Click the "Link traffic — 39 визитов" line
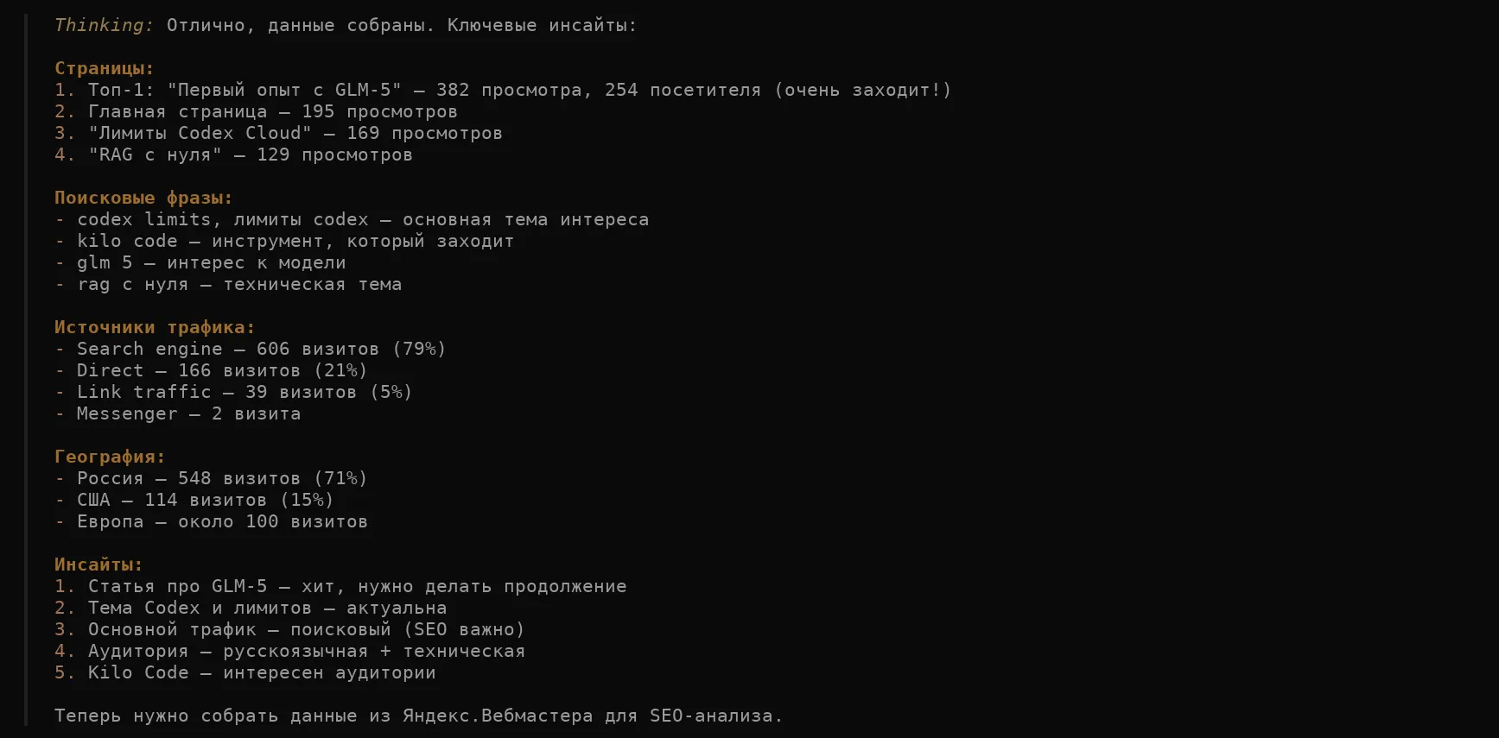The image size is (1499, 738). click(x=244, y=392)
